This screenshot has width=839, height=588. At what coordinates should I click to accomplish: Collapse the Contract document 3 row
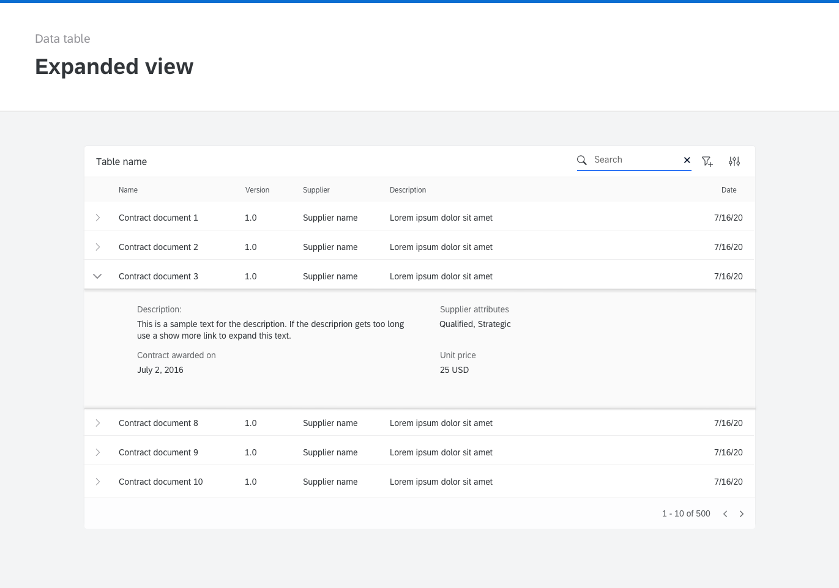point(97,276)
